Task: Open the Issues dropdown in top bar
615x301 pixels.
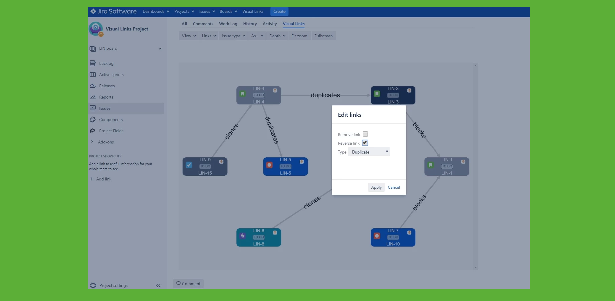Action: [x=207, y=11]
